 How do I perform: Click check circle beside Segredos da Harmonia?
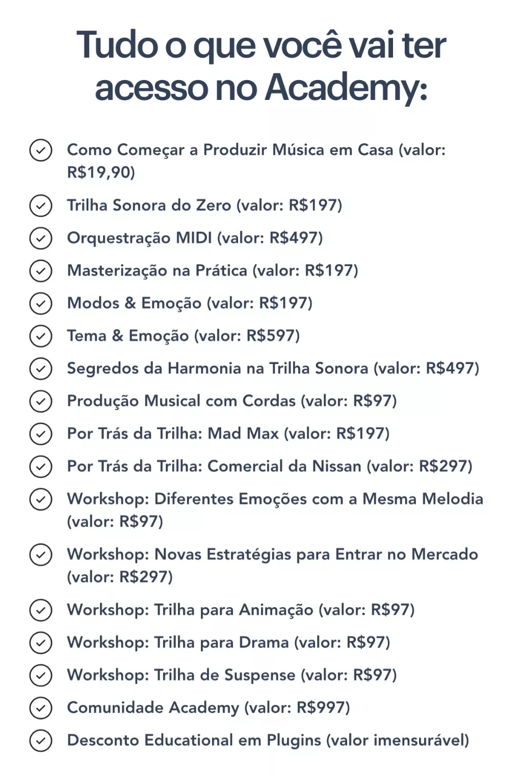tap(41, 369)
